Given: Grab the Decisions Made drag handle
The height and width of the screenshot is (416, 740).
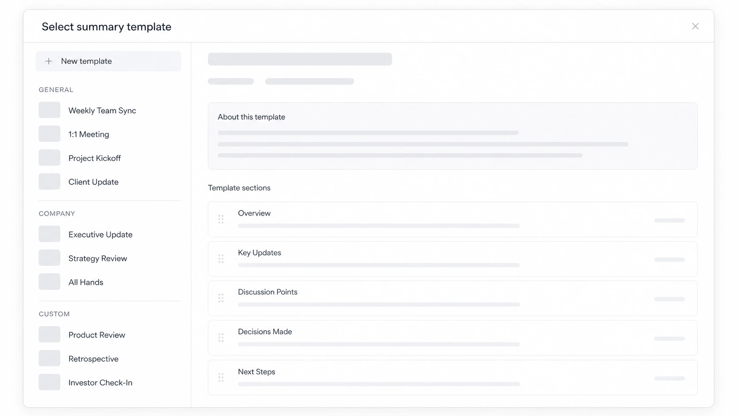Looking at the screenshot, I should (221, 338).
